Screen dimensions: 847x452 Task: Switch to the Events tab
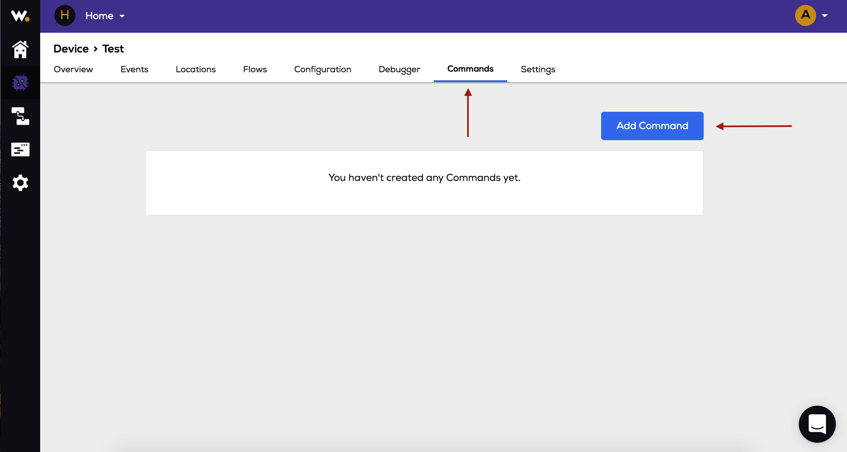[134, 69]
